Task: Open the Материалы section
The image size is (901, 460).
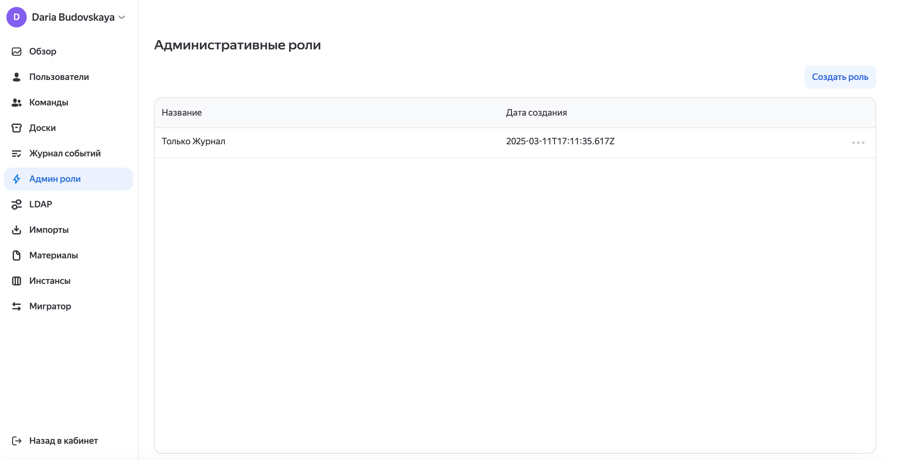Action: click(68, 255)
